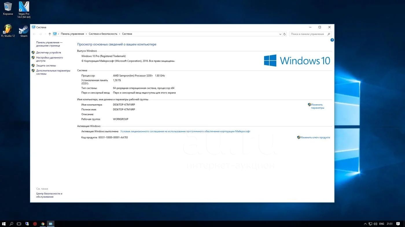Click the AMD Sempron processor text

(139, 75)
